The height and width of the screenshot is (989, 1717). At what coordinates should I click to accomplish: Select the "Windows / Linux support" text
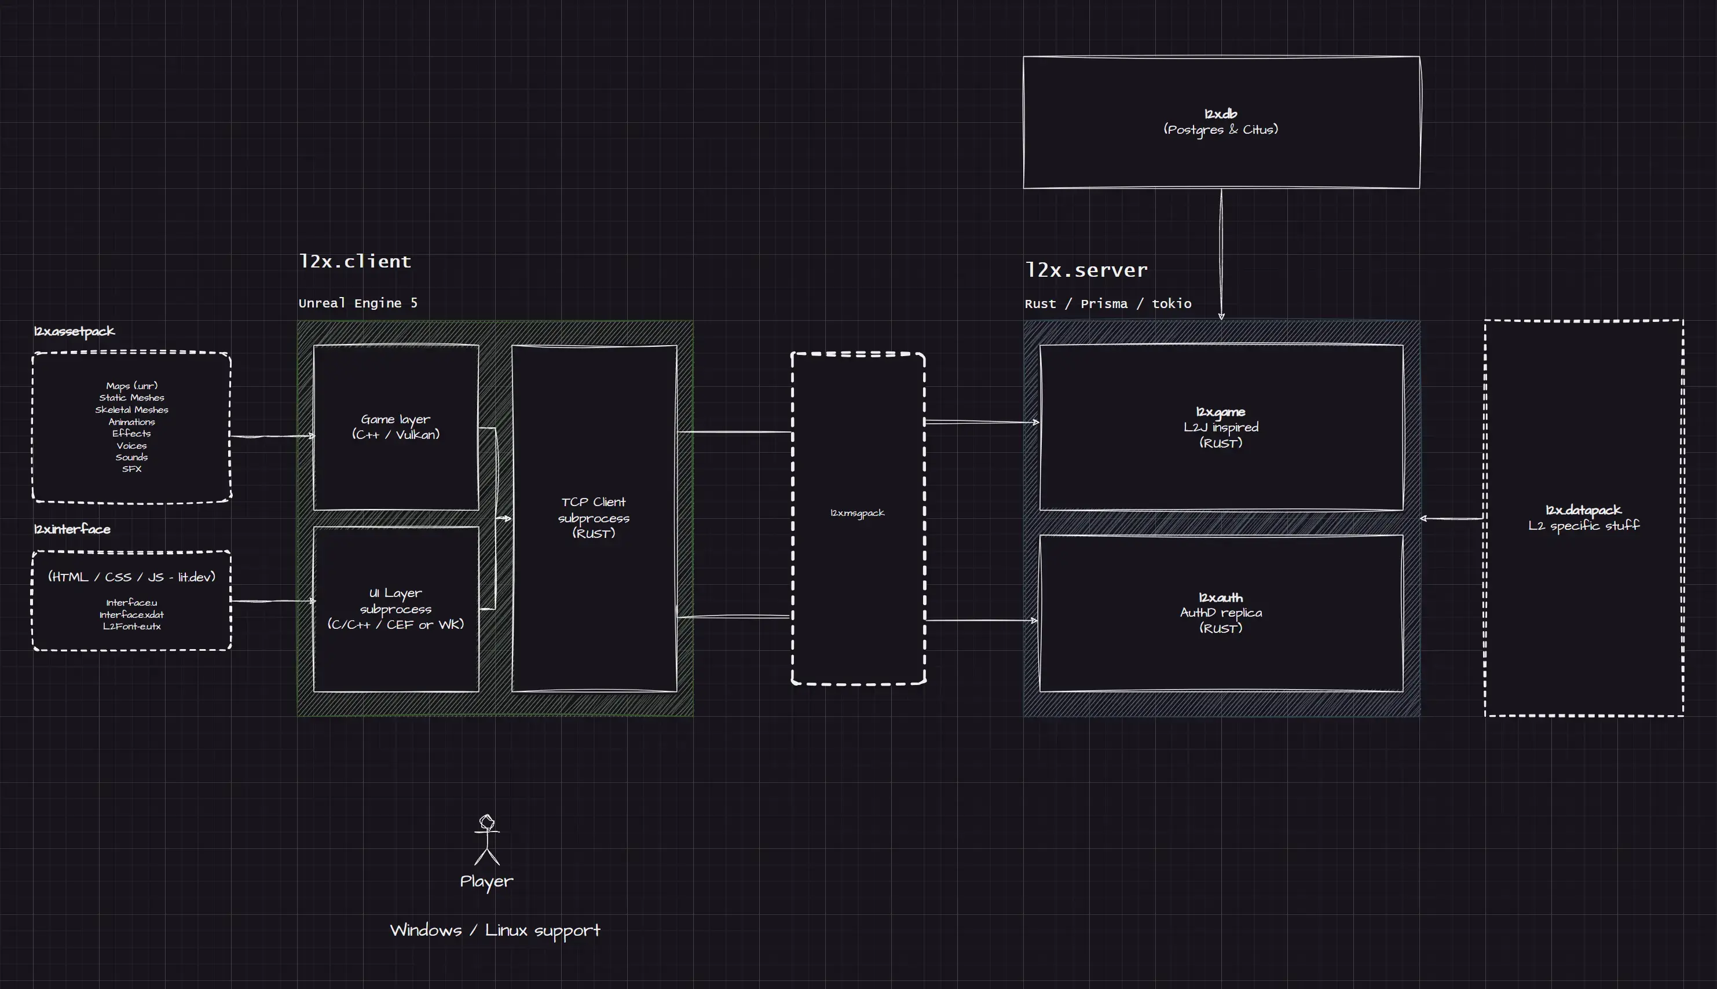click(495, 931)
